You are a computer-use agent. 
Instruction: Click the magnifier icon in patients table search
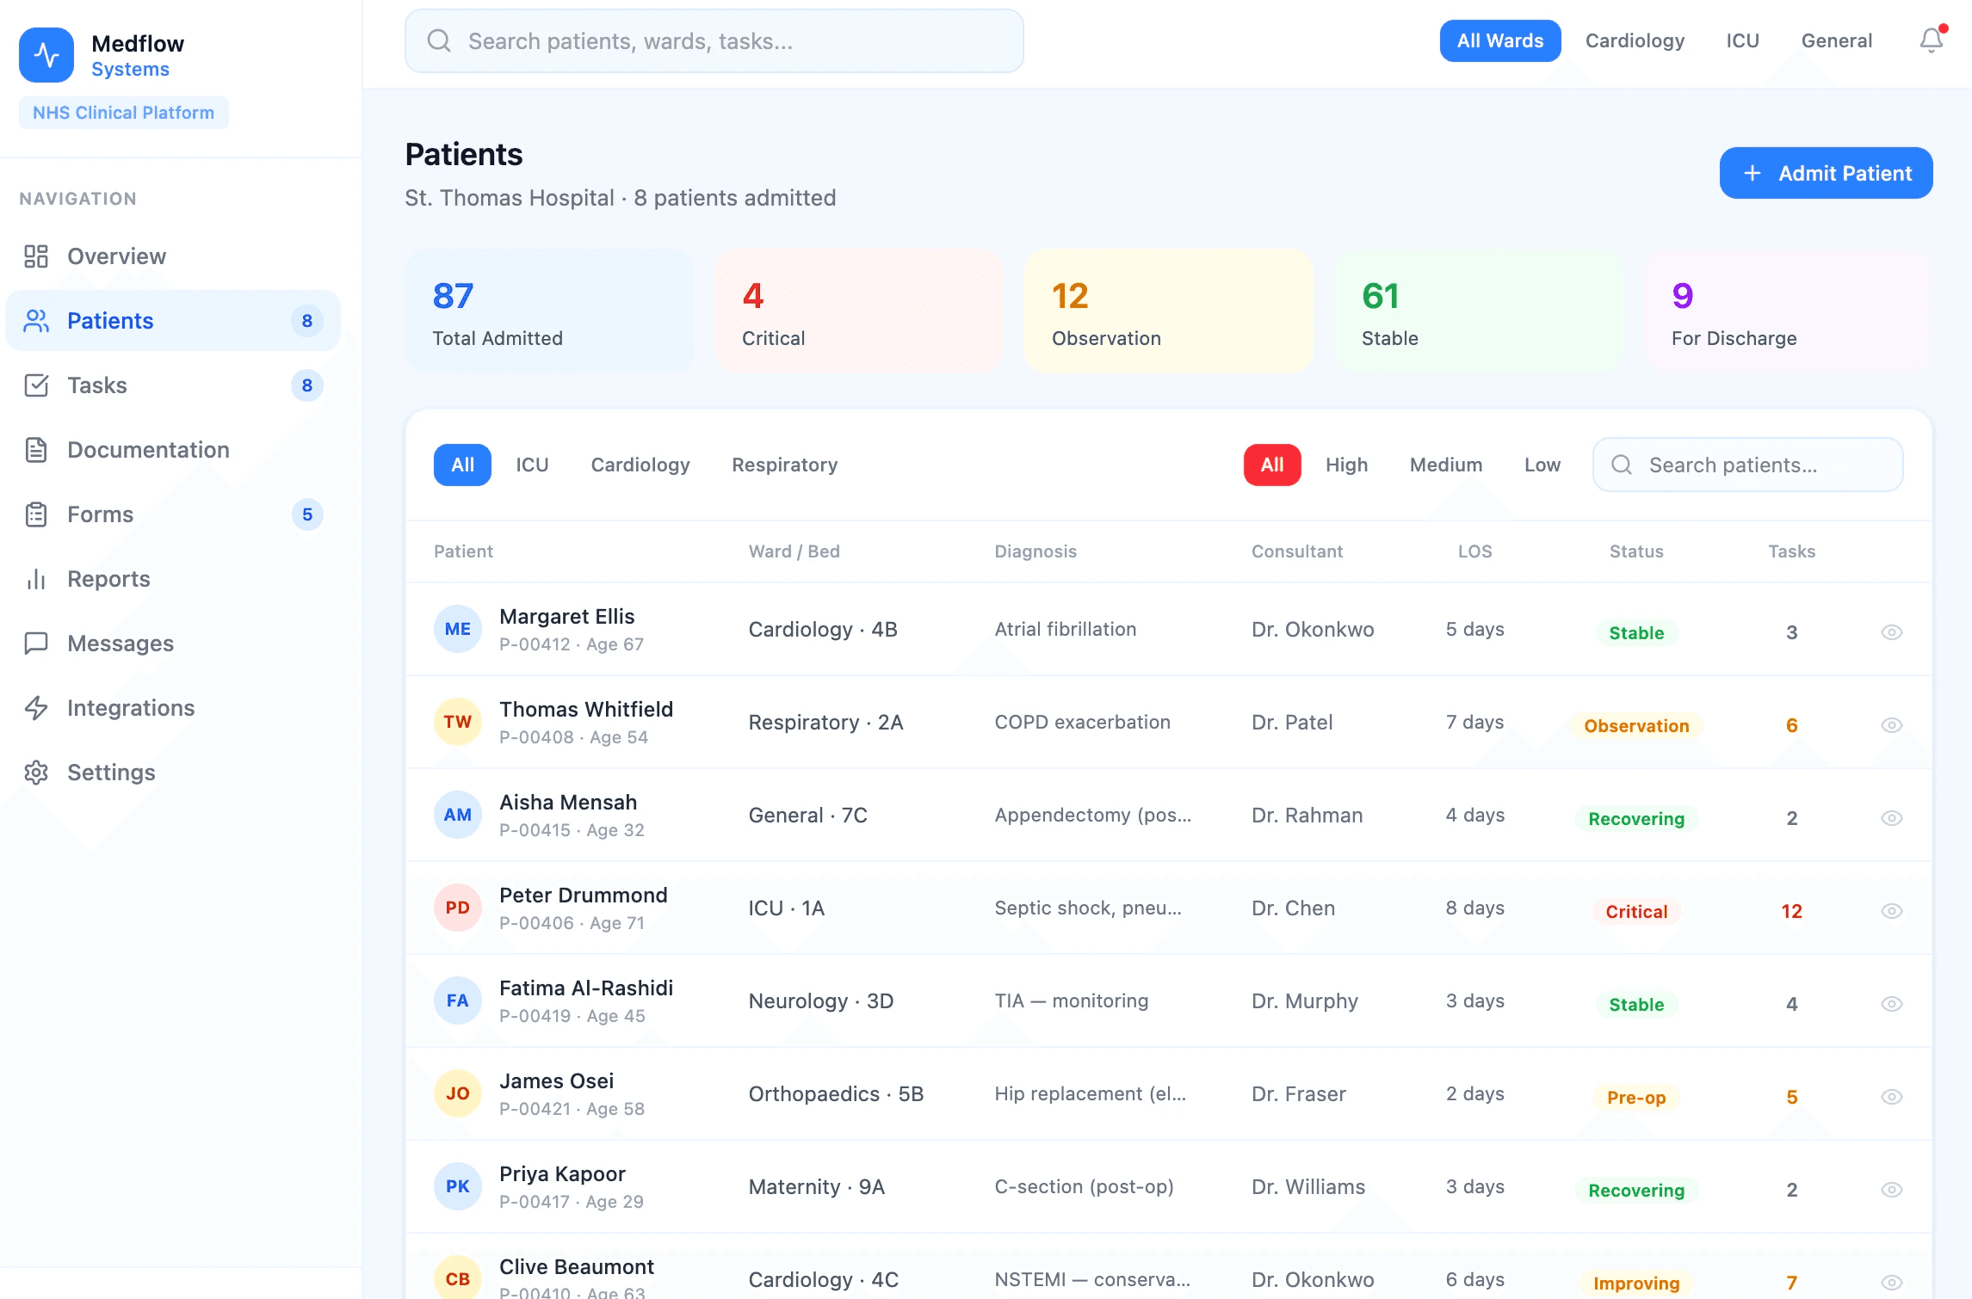coord(1622,465)
